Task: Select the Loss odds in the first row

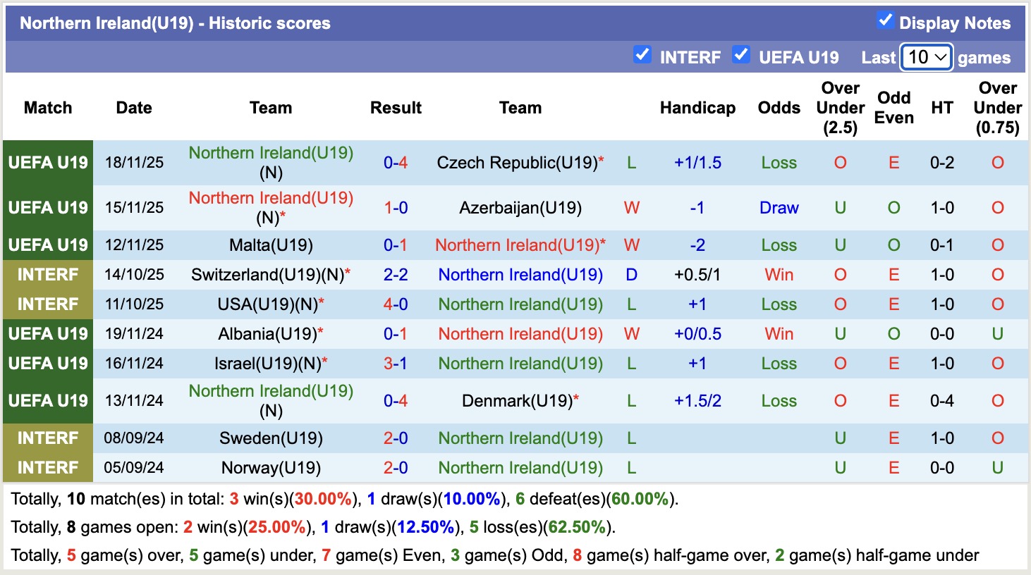Action: pyautogui.click(x=779, y=162)
